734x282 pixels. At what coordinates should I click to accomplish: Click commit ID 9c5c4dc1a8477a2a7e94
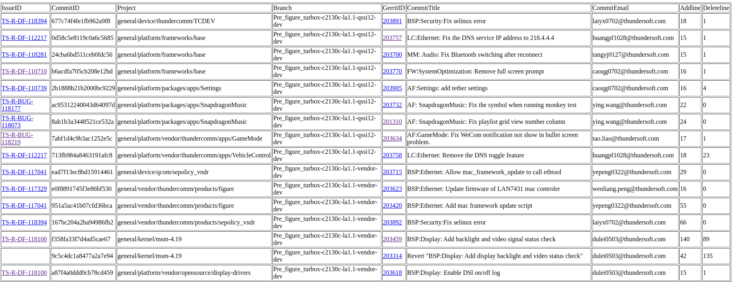[82, 256]
